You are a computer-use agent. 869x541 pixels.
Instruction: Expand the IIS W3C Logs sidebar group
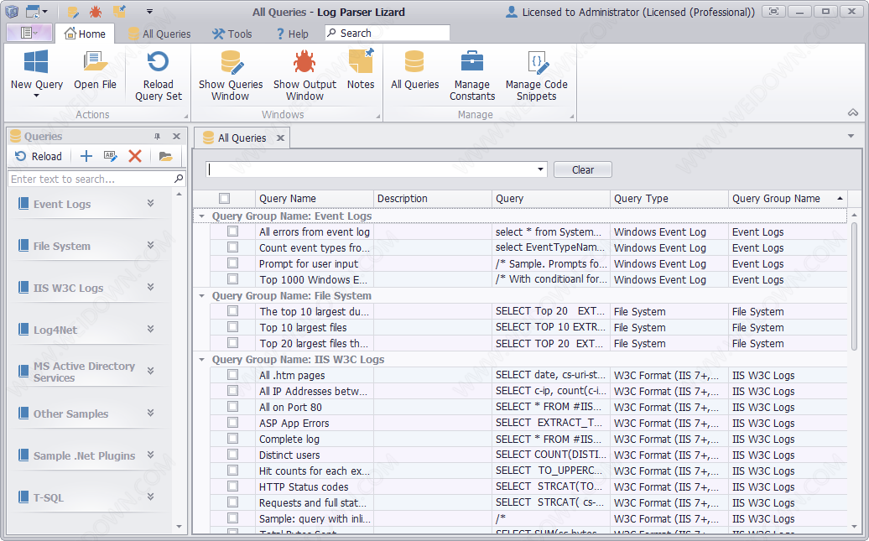pyautogui.click(x=151, y=287)
